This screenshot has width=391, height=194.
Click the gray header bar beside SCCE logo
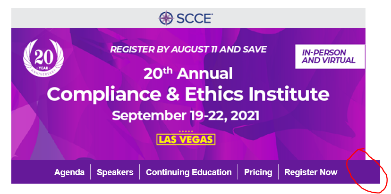click(287, 18)
